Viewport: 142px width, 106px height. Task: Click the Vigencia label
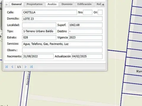coord(62,37)
